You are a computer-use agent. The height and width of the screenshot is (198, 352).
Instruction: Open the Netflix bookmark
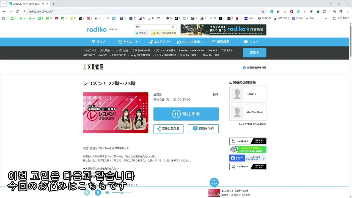(238, 18)
